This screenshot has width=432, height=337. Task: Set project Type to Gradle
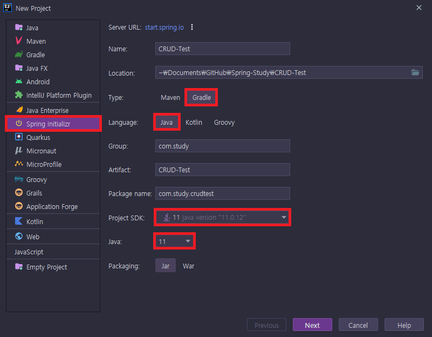[x=202, y=98]
